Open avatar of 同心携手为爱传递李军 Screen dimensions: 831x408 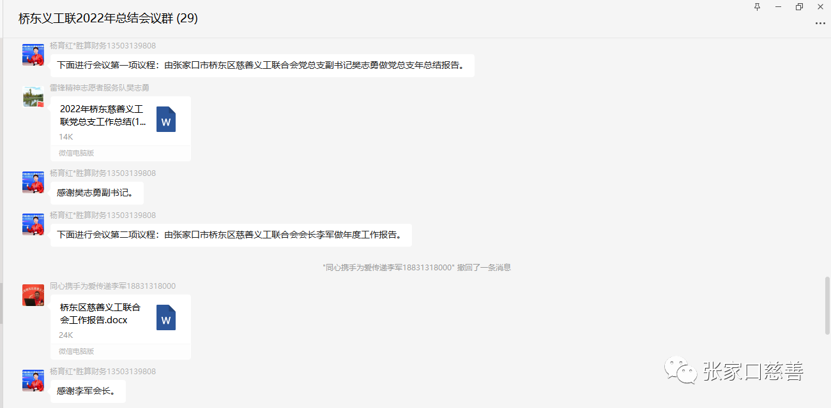click(33, 295)
